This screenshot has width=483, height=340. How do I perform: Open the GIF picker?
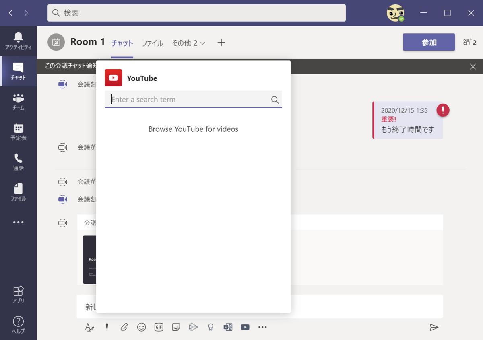(159, 327)
